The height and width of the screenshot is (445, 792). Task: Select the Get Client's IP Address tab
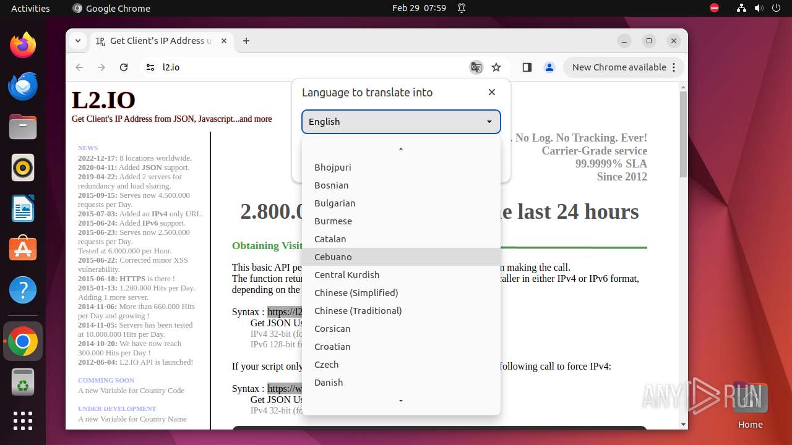coord(162,41)
